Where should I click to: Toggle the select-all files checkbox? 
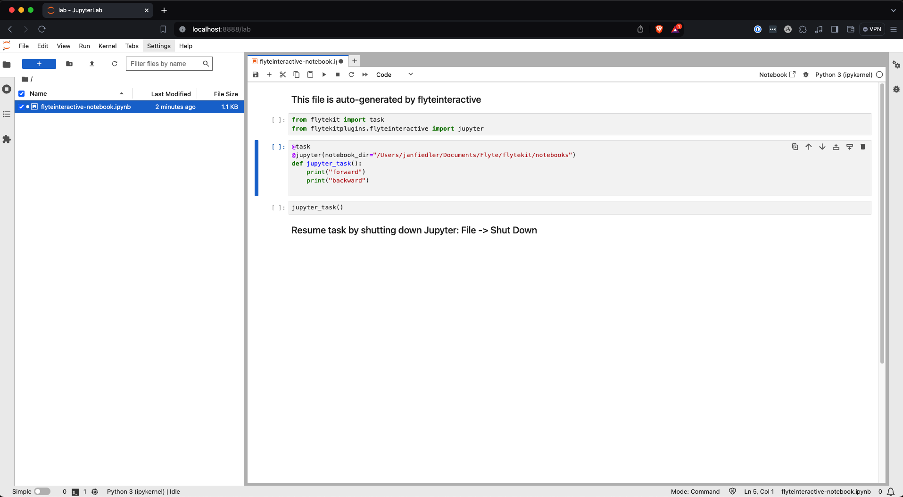pos(21,93)
